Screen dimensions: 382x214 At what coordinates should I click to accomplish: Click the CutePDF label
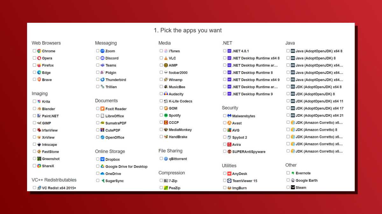[x=113, y=130]
